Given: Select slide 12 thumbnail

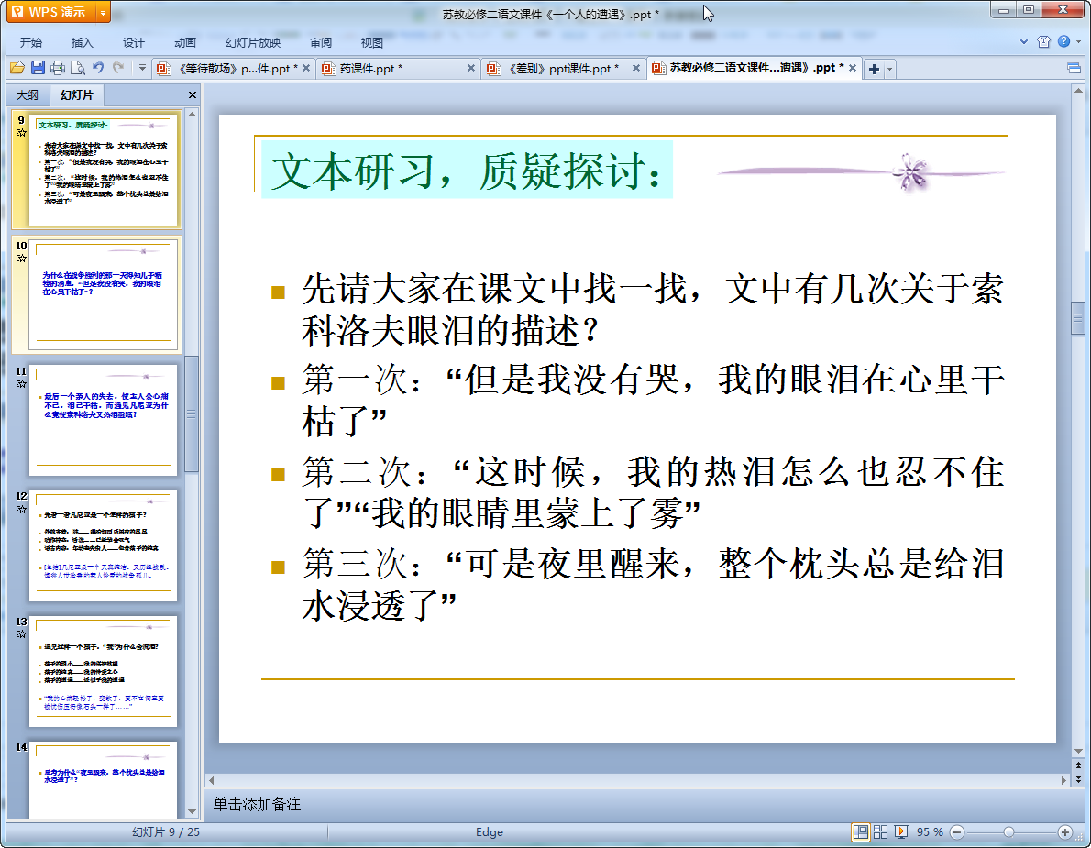Looking at the screenshot, I should click(103, 545).
